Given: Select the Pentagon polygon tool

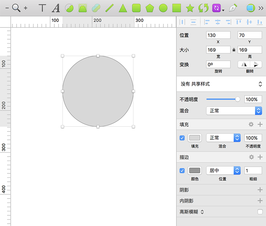Looking at the screenshot, I should tap(150, 8).
